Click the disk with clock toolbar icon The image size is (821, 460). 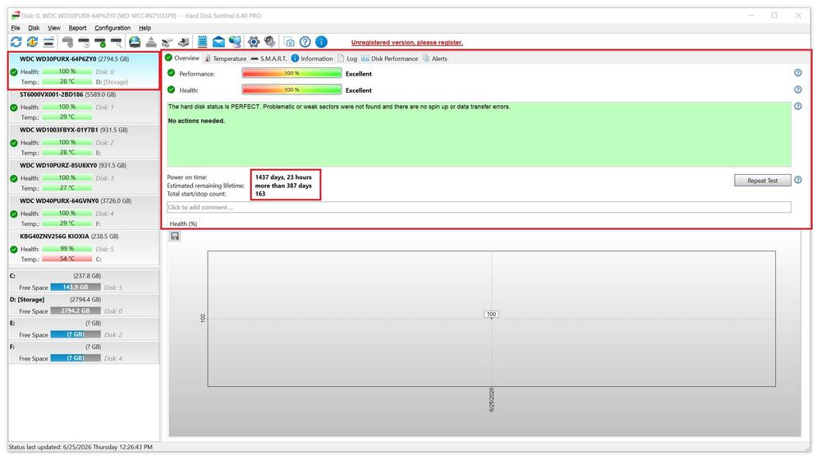[84, 42]
